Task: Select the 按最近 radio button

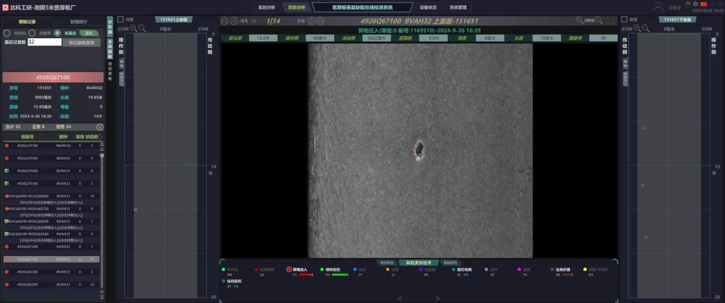Action: pos(57,32)
